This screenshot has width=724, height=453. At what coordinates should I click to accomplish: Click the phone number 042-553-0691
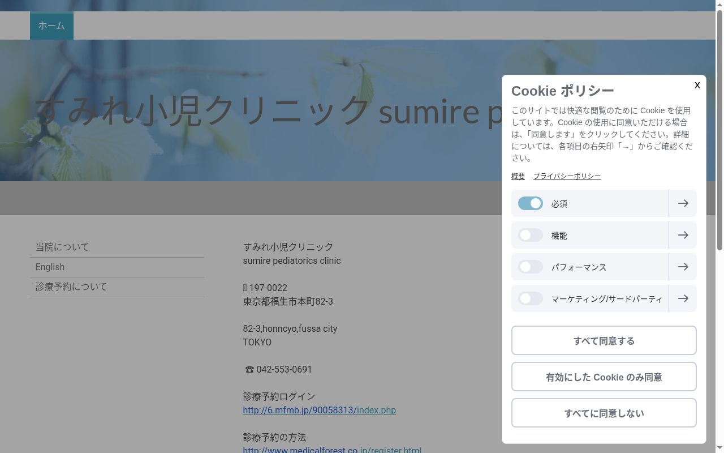click(x=284, y=369)
